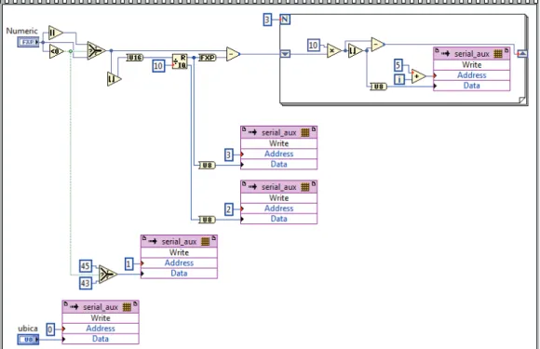This screenshot has width=540, height=349.
Task: Click Address row on the address 2 node
Action: [278, 208]
